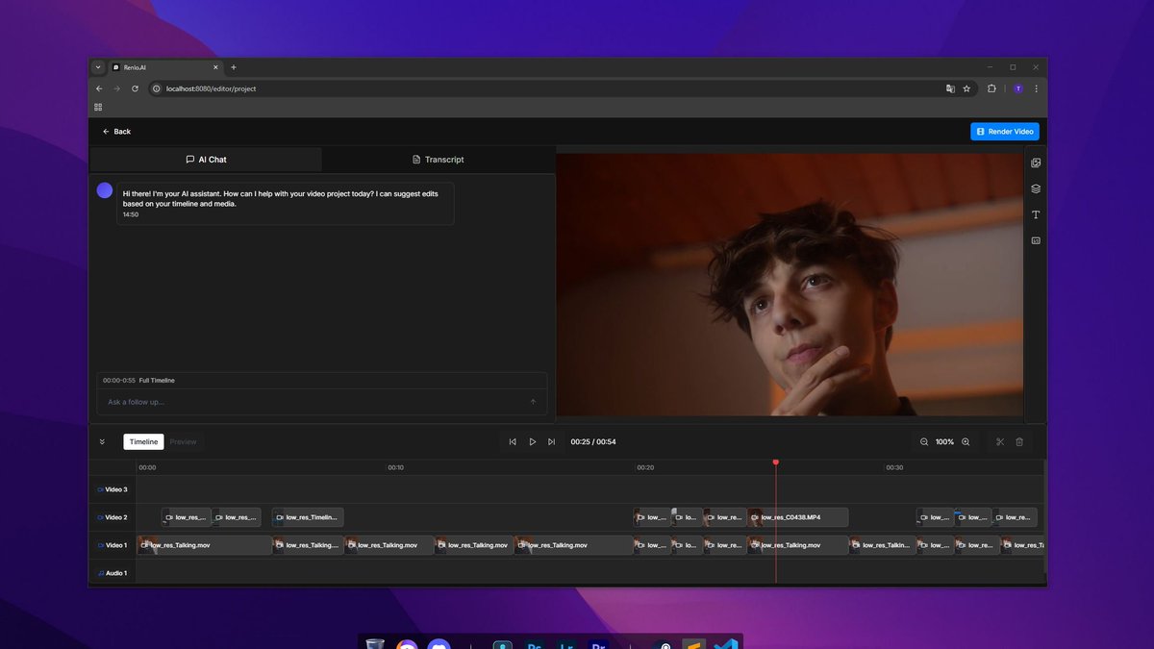The image size is (1154, 649).
Task: Zoom out the timeline with magnifier minus
Action: pyautogui.click(x=924, y=441)
